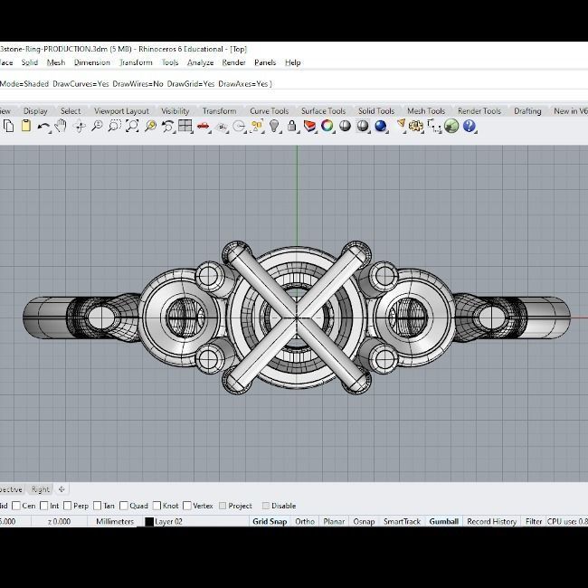Switch to the Right viewport tab
This screenshot has height=588, width=588.
click(40, 489)
